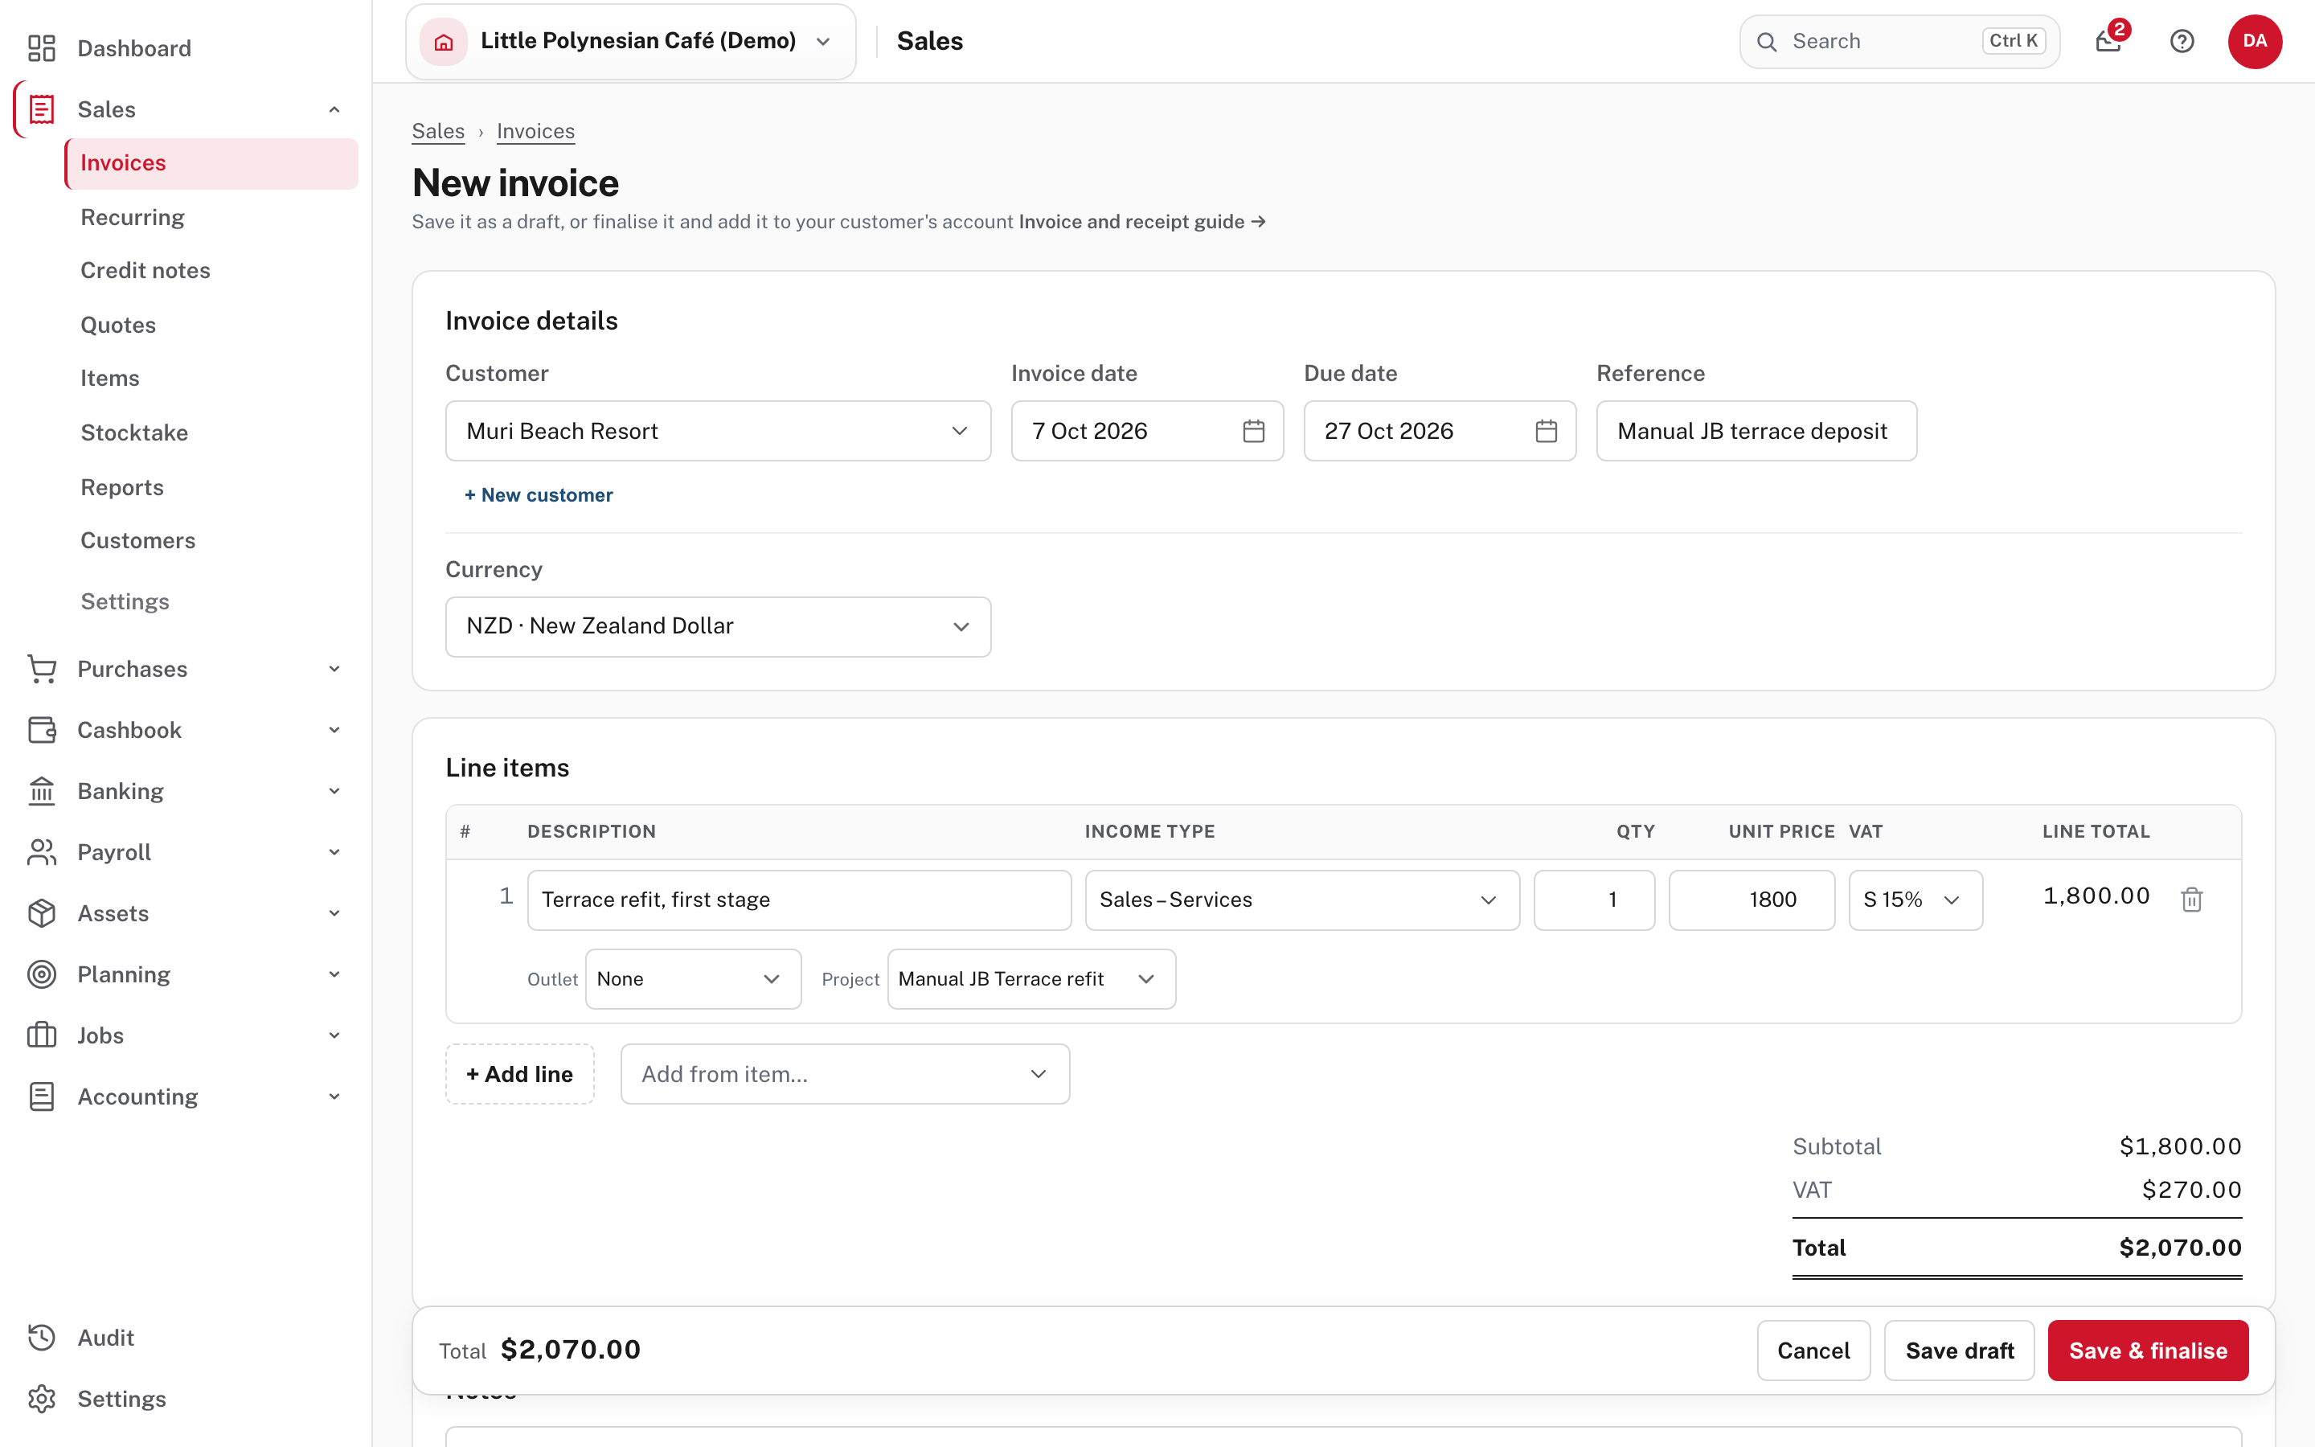Image resolution: width=2315 pixels, height=1447 pixels.
Task: Open the Outlet None dropdown
Action: pyautogui.click(x=694, y=979)
